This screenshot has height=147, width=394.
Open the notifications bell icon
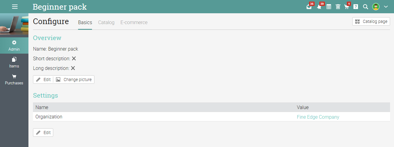click(x=319, y=7)
